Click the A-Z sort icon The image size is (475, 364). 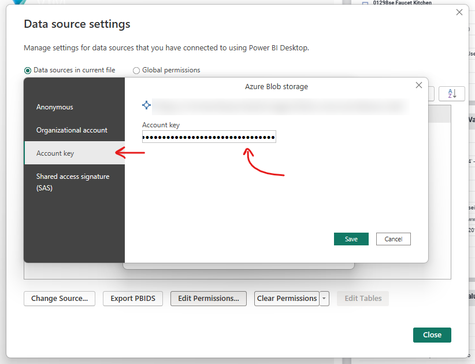(451, 94)
